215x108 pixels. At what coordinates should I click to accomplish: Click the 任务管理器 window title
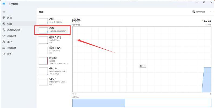click(13, 4)
